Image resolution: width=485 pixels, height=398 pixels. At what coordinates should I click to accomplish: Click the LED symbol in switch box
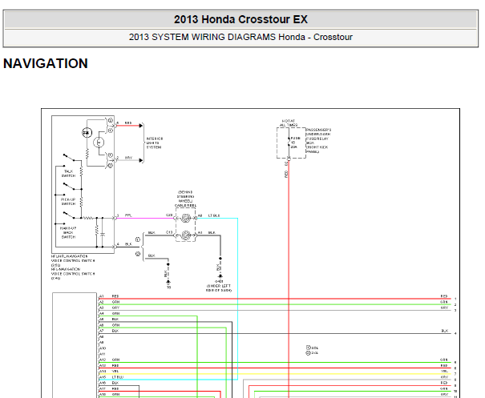pos(87,133)
